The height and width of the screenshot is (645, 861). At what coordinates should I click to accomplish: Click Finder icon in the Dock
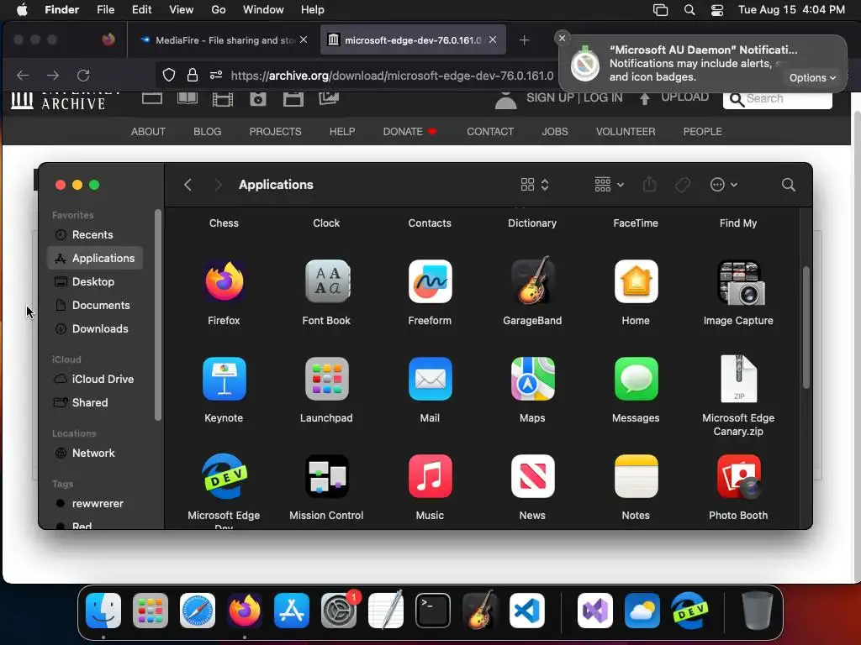[x=103, y=611]
